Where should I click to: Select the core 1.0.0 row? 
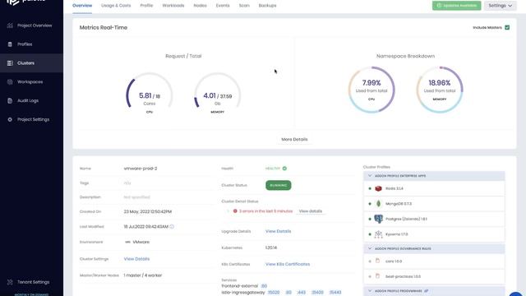tap(434, 261)
